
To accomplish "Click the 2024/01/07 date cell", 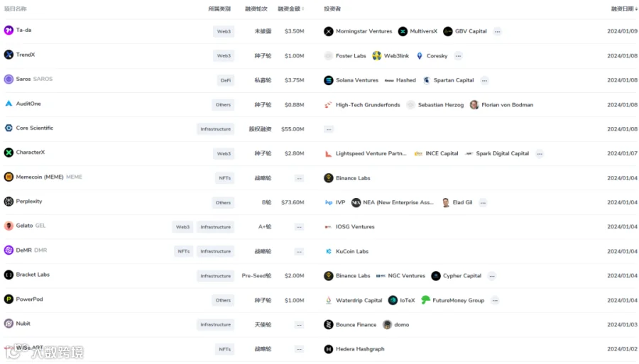I will click(x=622, y=153).
